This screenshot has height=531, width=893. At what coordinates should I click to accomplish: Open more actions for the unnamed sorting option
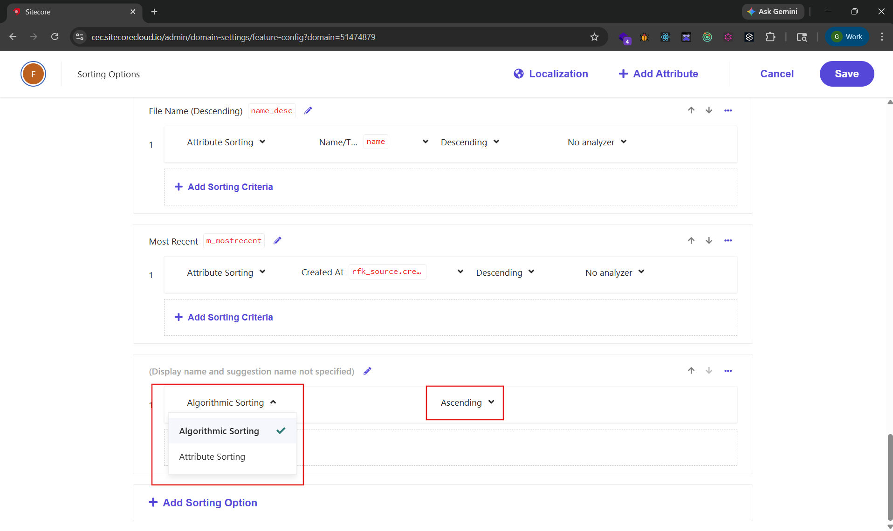click(x=728, y=371)
